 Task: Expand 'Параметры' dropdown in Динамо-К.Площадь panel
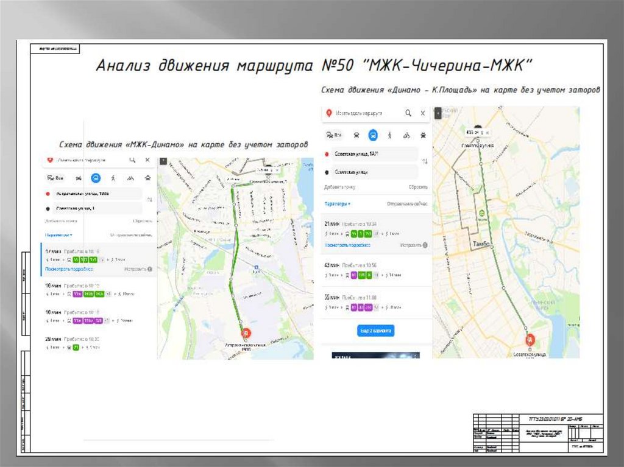click(x=338, y=204)
